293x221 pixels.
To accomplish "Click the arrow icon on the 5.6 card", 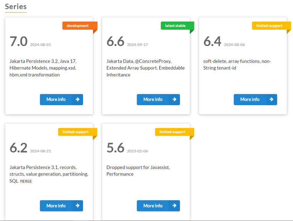I will pos(174,206).
